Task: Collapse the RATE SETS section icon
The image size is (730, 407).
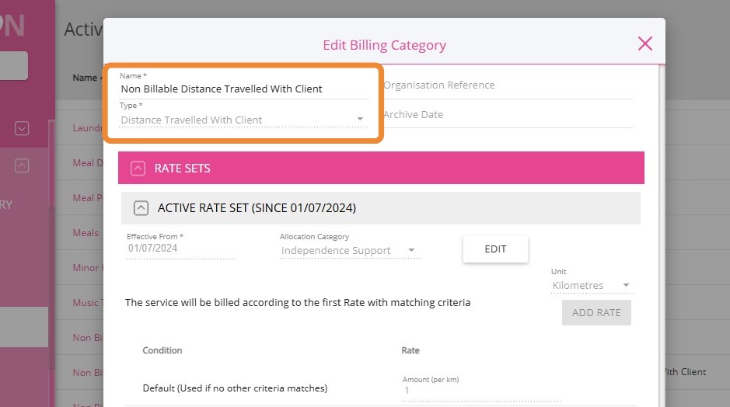Action: pyautogui.click(x=138, y=168)
